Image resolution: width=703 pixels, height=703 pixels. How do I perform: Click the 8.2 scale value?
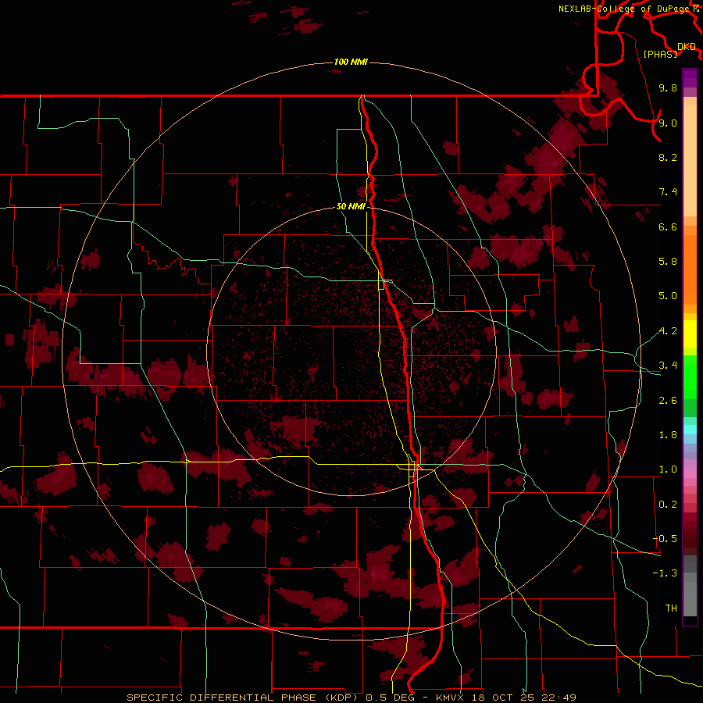point(668,157)
